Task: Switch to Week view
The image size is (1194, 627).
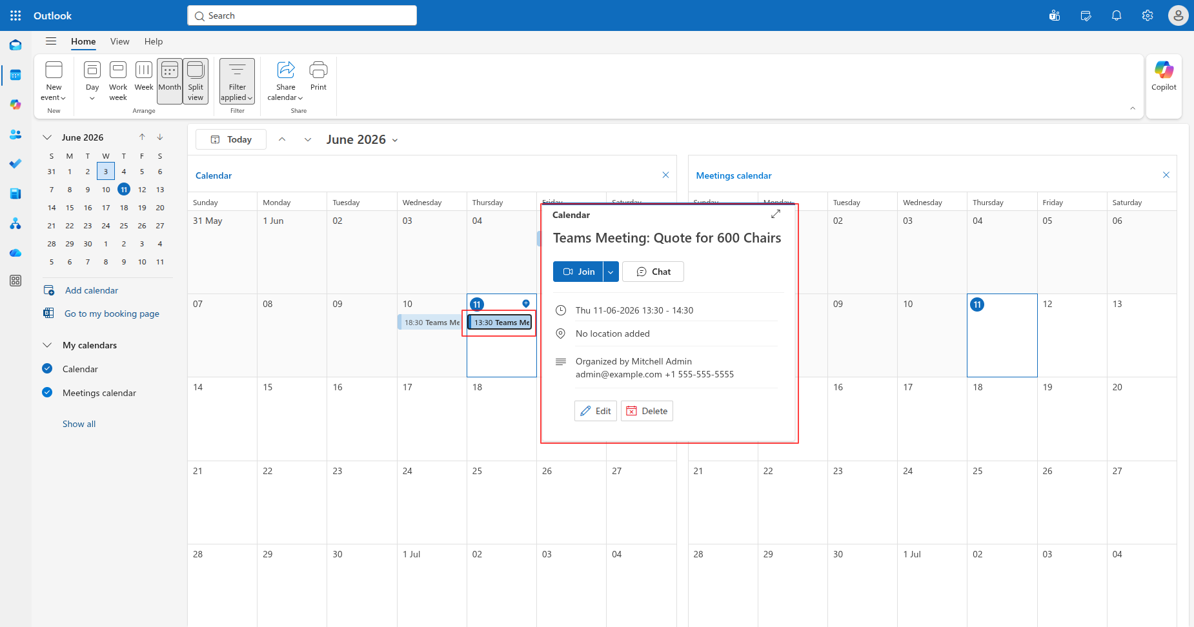Action: 144,76
